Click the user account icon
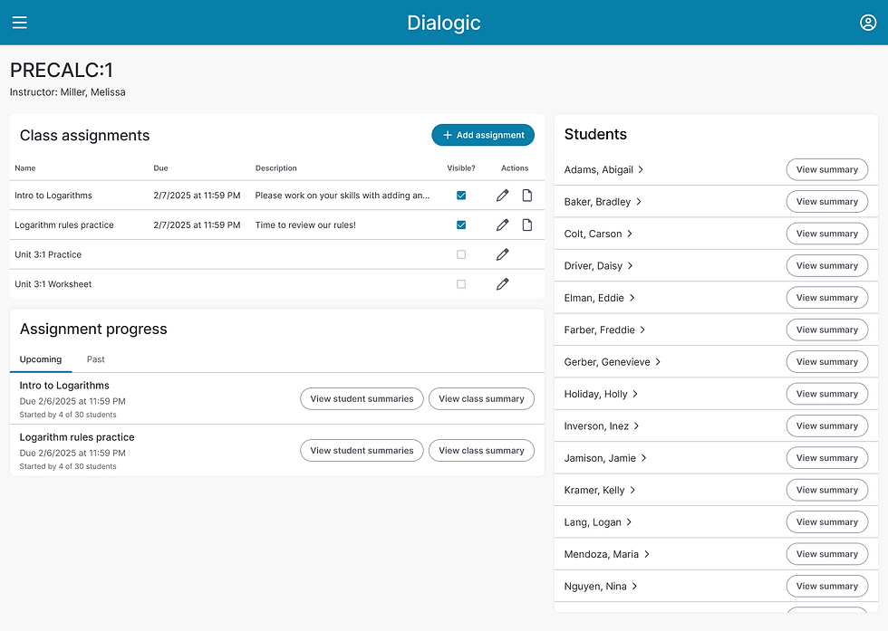The height and width of the screenshot is (631, 888). (x=868, y=23)
